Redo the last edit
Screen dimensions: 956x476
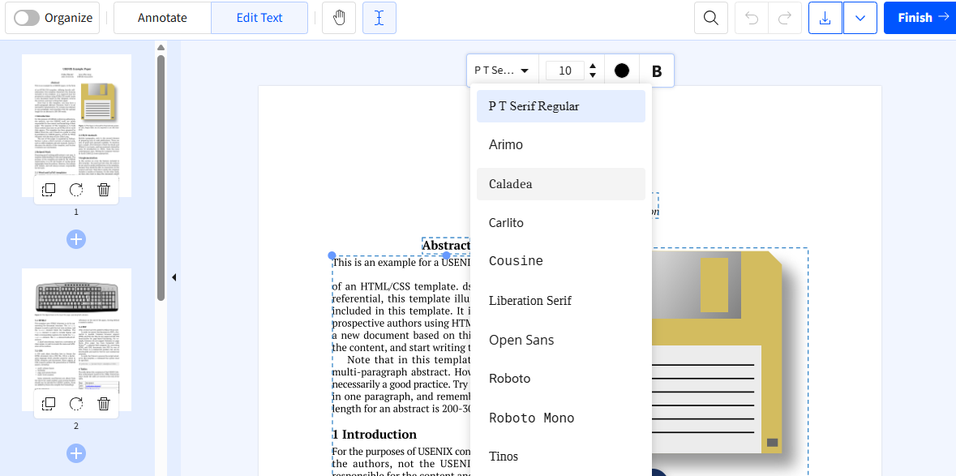click(x=785, y=17)
